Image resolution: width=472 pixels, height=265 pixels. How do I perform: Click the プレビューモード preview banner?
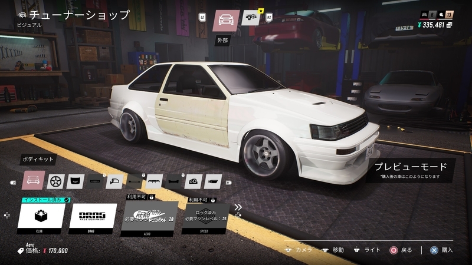(411, 170)
